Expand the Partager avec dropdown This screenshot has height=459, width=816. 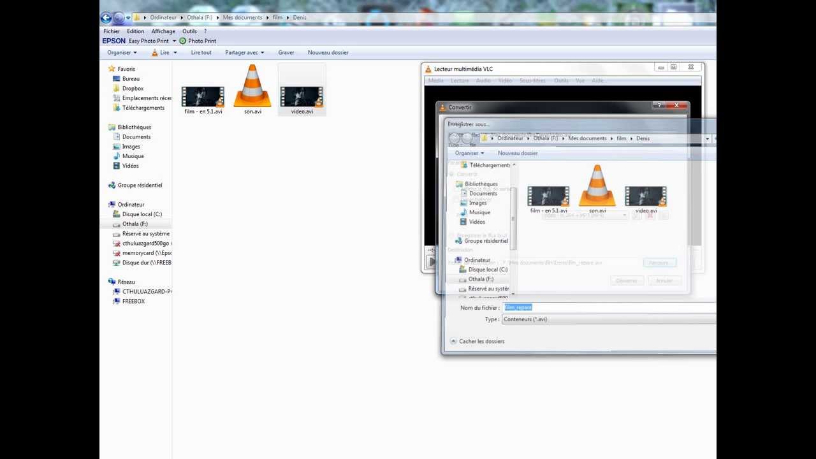pos(245,52)
